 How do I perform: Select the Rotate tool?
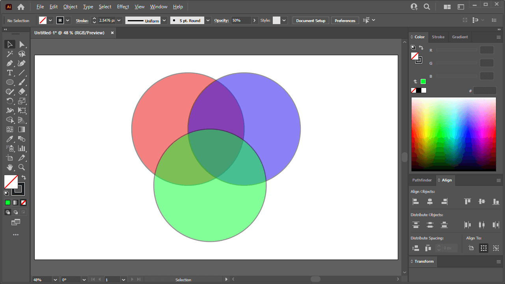(10, 101)
